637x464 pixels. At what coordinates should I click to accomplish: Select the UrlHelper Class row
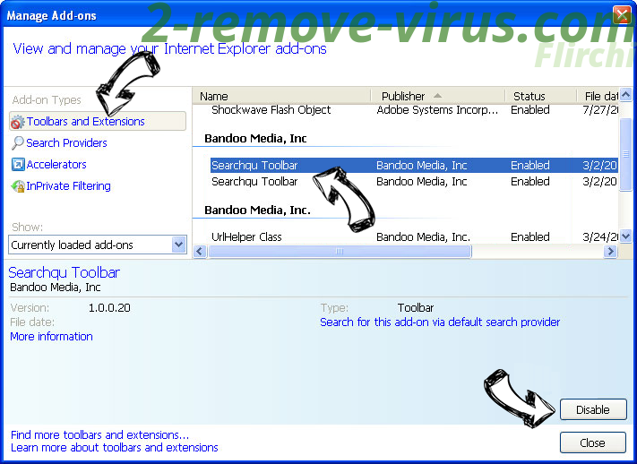tap(414, 236)
